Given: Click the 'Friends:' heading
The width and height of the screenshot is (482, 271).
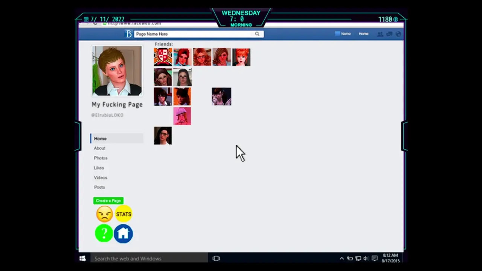Looking at the screenshot, I should coord(164,44).
